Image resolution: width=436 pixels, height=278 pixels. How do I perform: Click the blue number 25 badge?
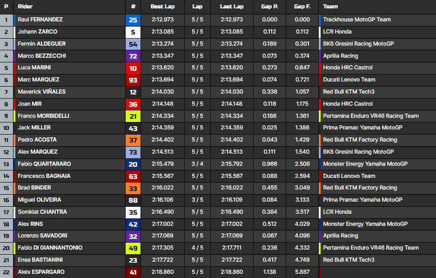coord(133,20)
